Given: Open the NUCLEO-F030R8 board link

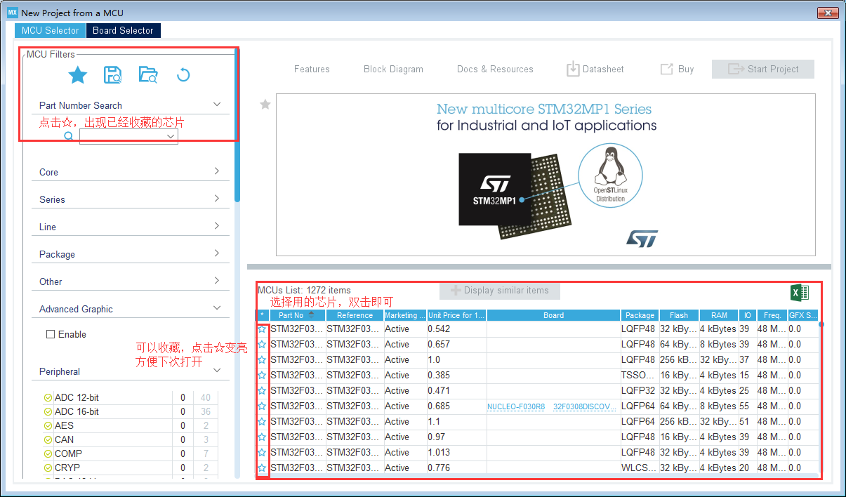Looking at the screenshot, I should [x=516, y=406].
